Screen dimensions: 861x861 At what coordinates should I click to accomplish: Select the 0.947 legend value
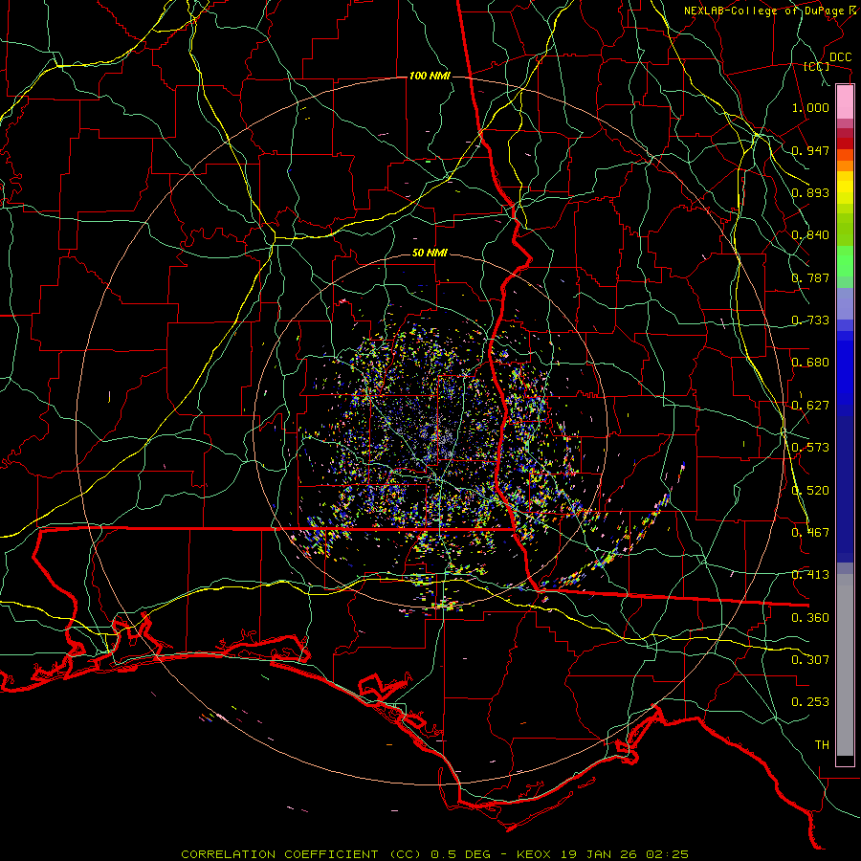click(810, 150)
